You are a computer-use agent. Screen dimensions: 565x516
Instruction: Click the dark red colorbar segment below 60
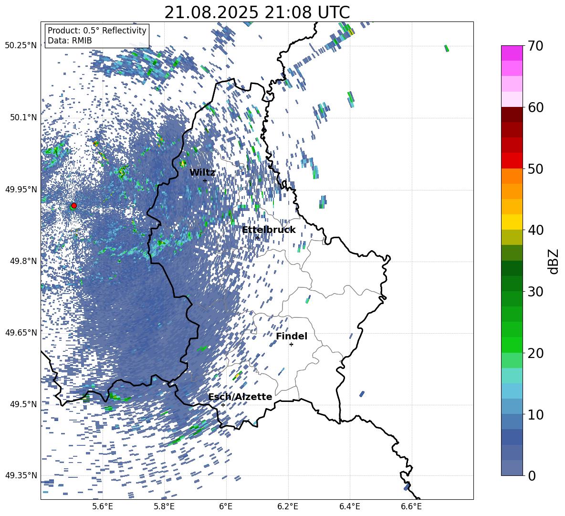click(512, 115)
